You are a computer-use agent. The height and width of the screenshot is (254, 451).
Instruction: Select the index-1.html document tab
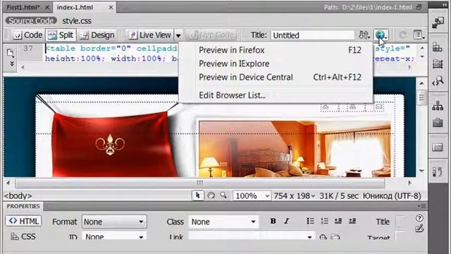[75, 8]
